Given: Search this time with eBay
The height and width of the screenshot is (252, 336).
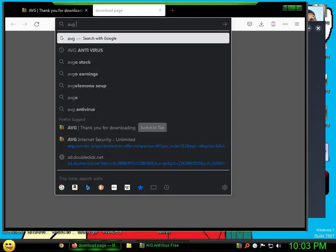Looking at the screenshot, I should click(x=114, y=187).
